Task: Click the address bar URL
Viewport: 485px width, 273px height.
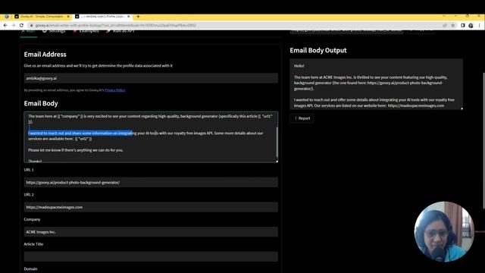Action: tap(115, 25)
